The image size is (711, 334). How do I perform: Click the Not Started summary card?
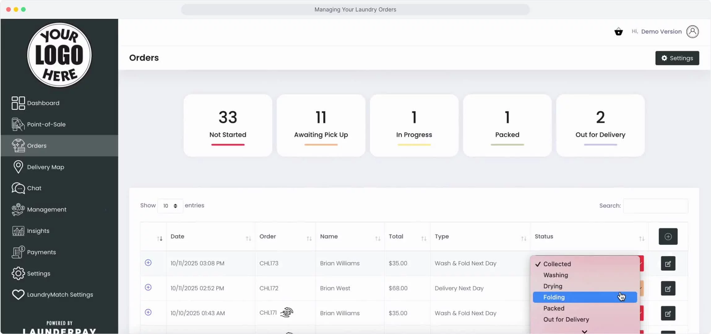[228, 126]
